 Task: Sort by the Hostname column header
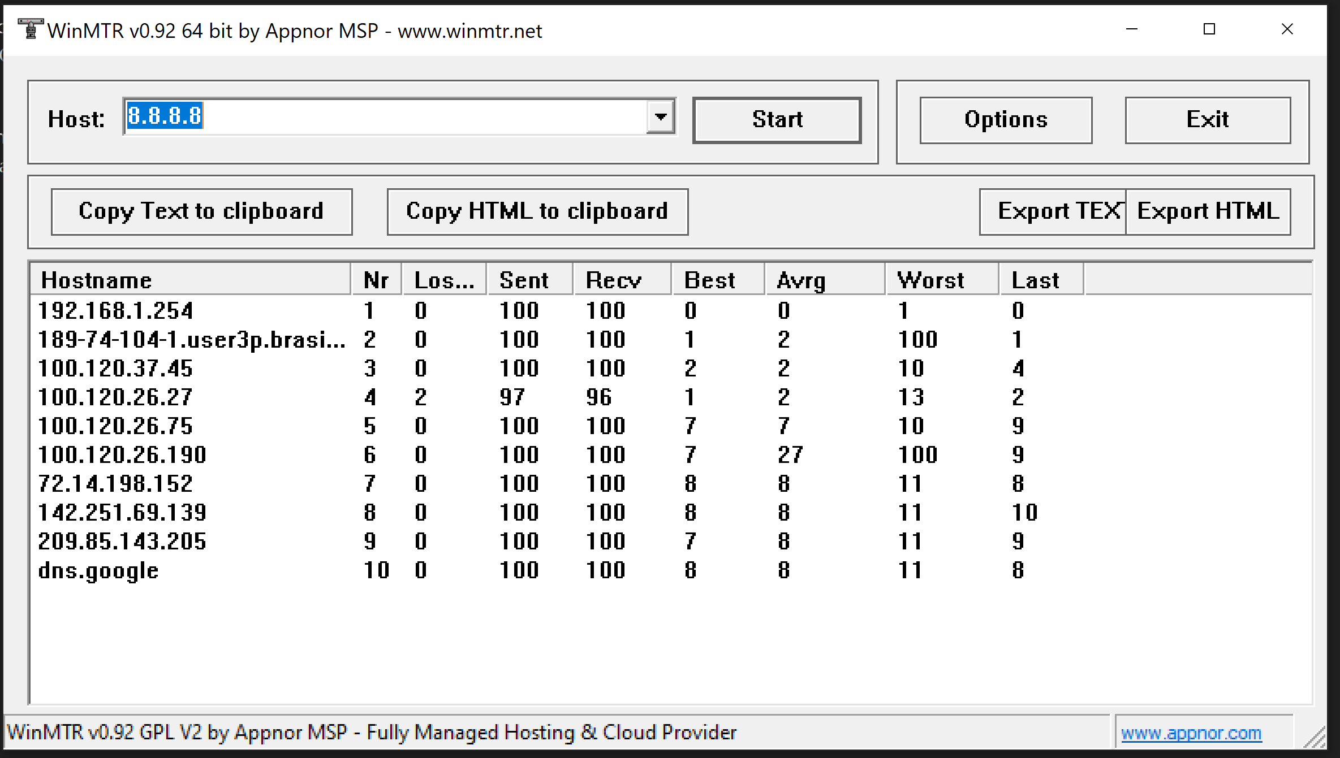(191, 280)
